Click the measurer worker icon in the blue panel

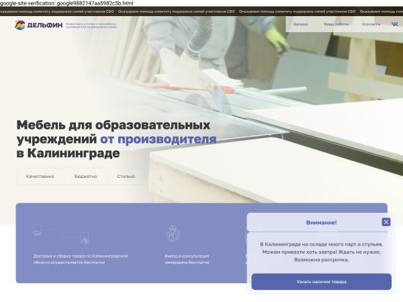coord(173,234)
